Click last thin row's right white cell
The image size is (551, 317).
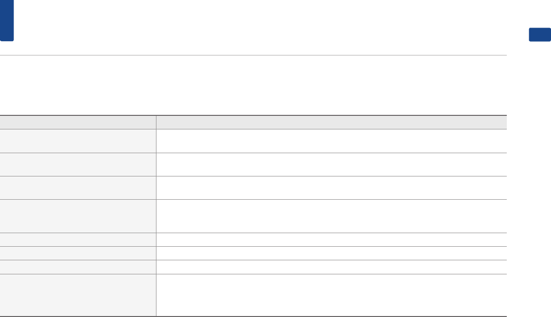[331, 267]
